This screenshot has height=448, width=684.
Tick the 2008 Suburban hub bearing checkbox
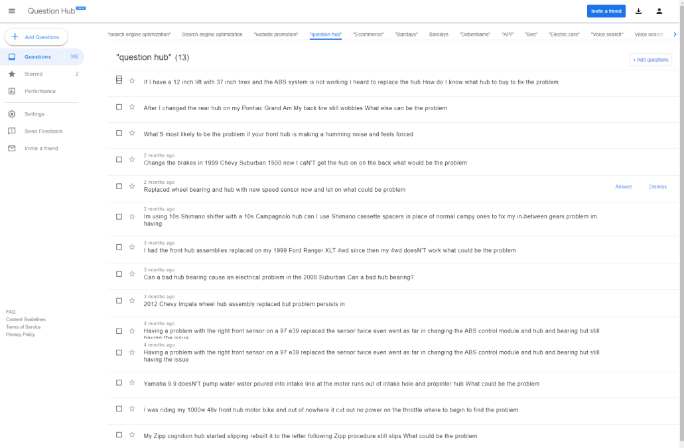click(x=119, y=274)
